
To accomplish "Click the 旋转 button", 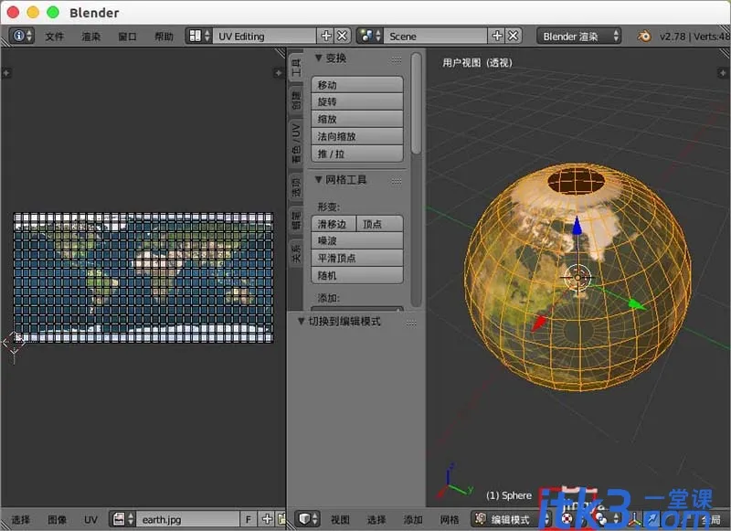I will click(357, 101).
